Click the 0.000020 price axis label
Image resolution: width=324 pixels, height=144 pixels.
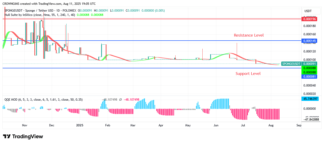tap(310, 94)
